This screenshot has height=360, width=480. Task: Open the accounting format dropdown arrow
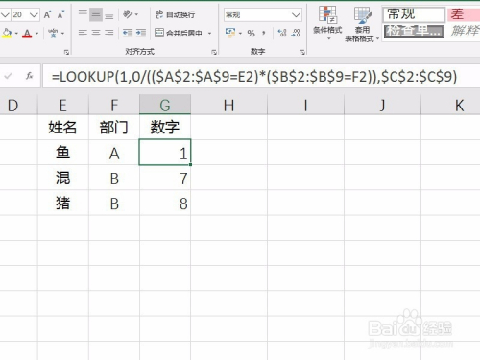pos(240,33)
